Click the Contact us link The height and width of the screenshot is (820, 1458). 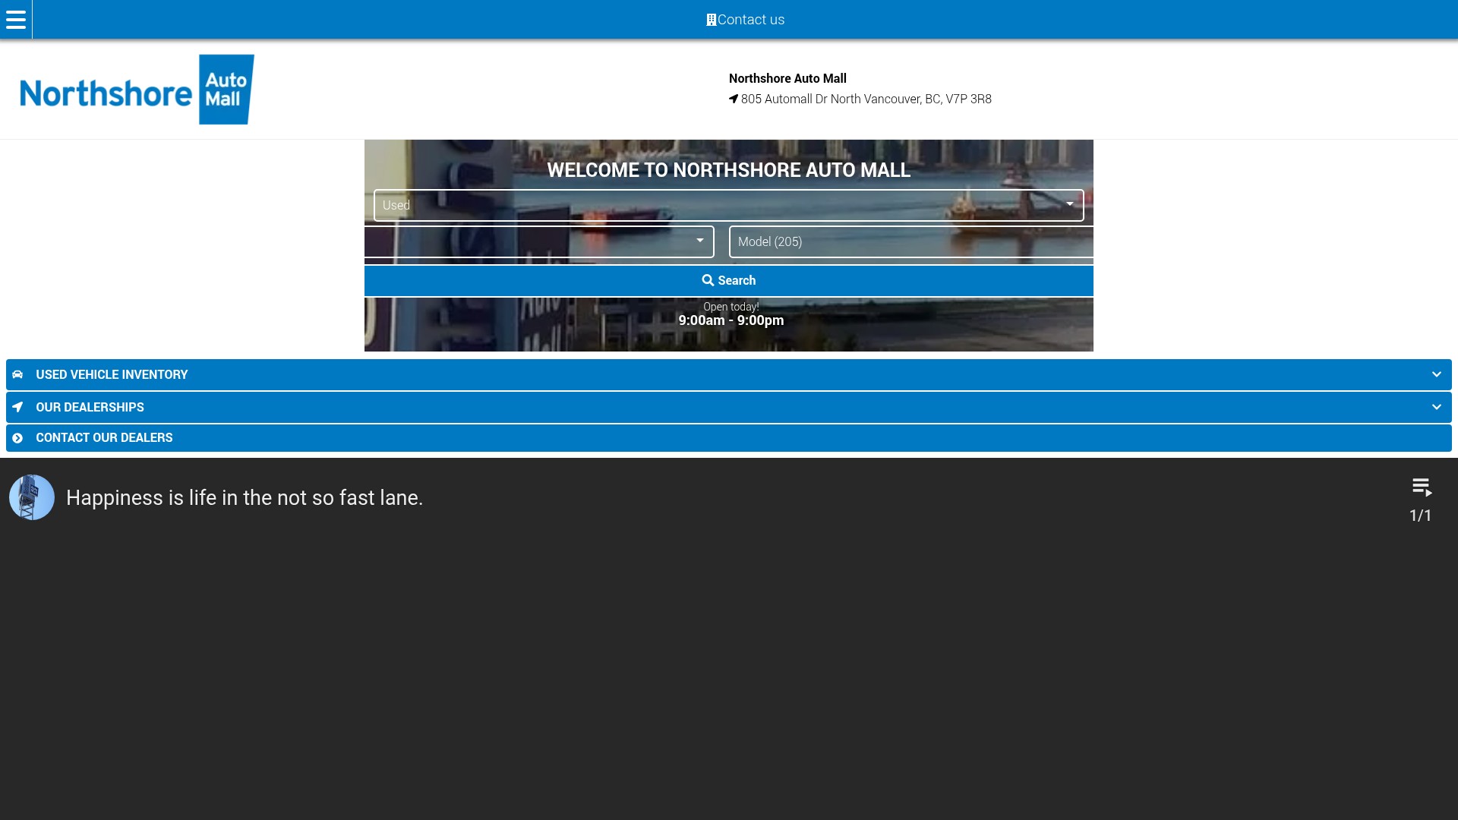(x=745, y=20)
